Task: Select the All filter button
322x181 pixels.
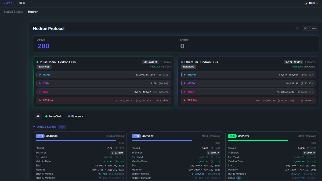Action: (38, 116)
